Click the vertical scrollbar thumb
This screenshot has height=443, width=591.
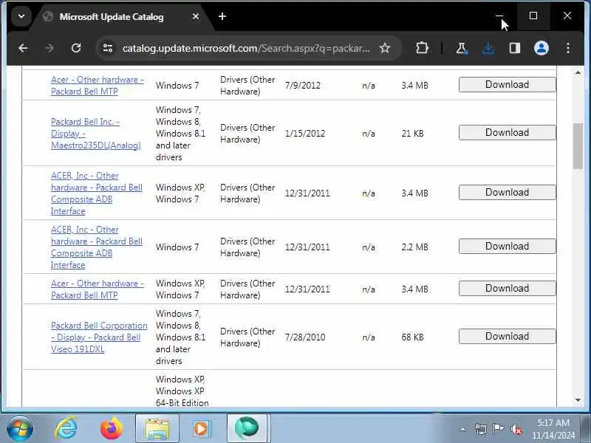pyautogui.click(x=578, y=146)
